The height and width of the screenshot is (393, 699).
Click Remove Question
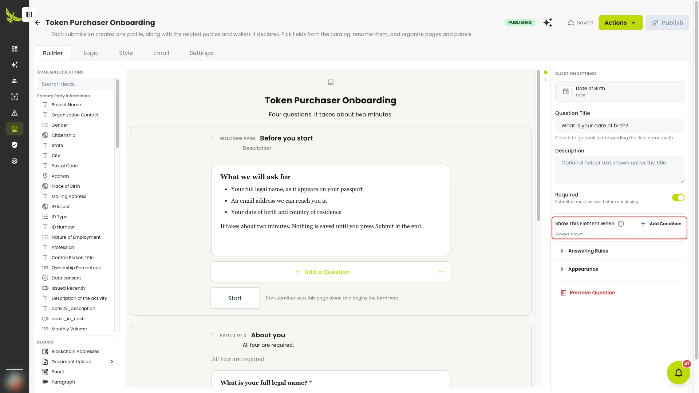(x=588, y=293)
